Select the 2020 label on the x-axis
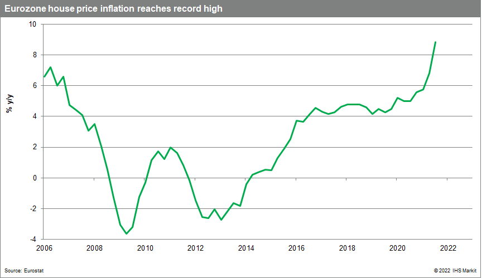 (x=397, y=248)
